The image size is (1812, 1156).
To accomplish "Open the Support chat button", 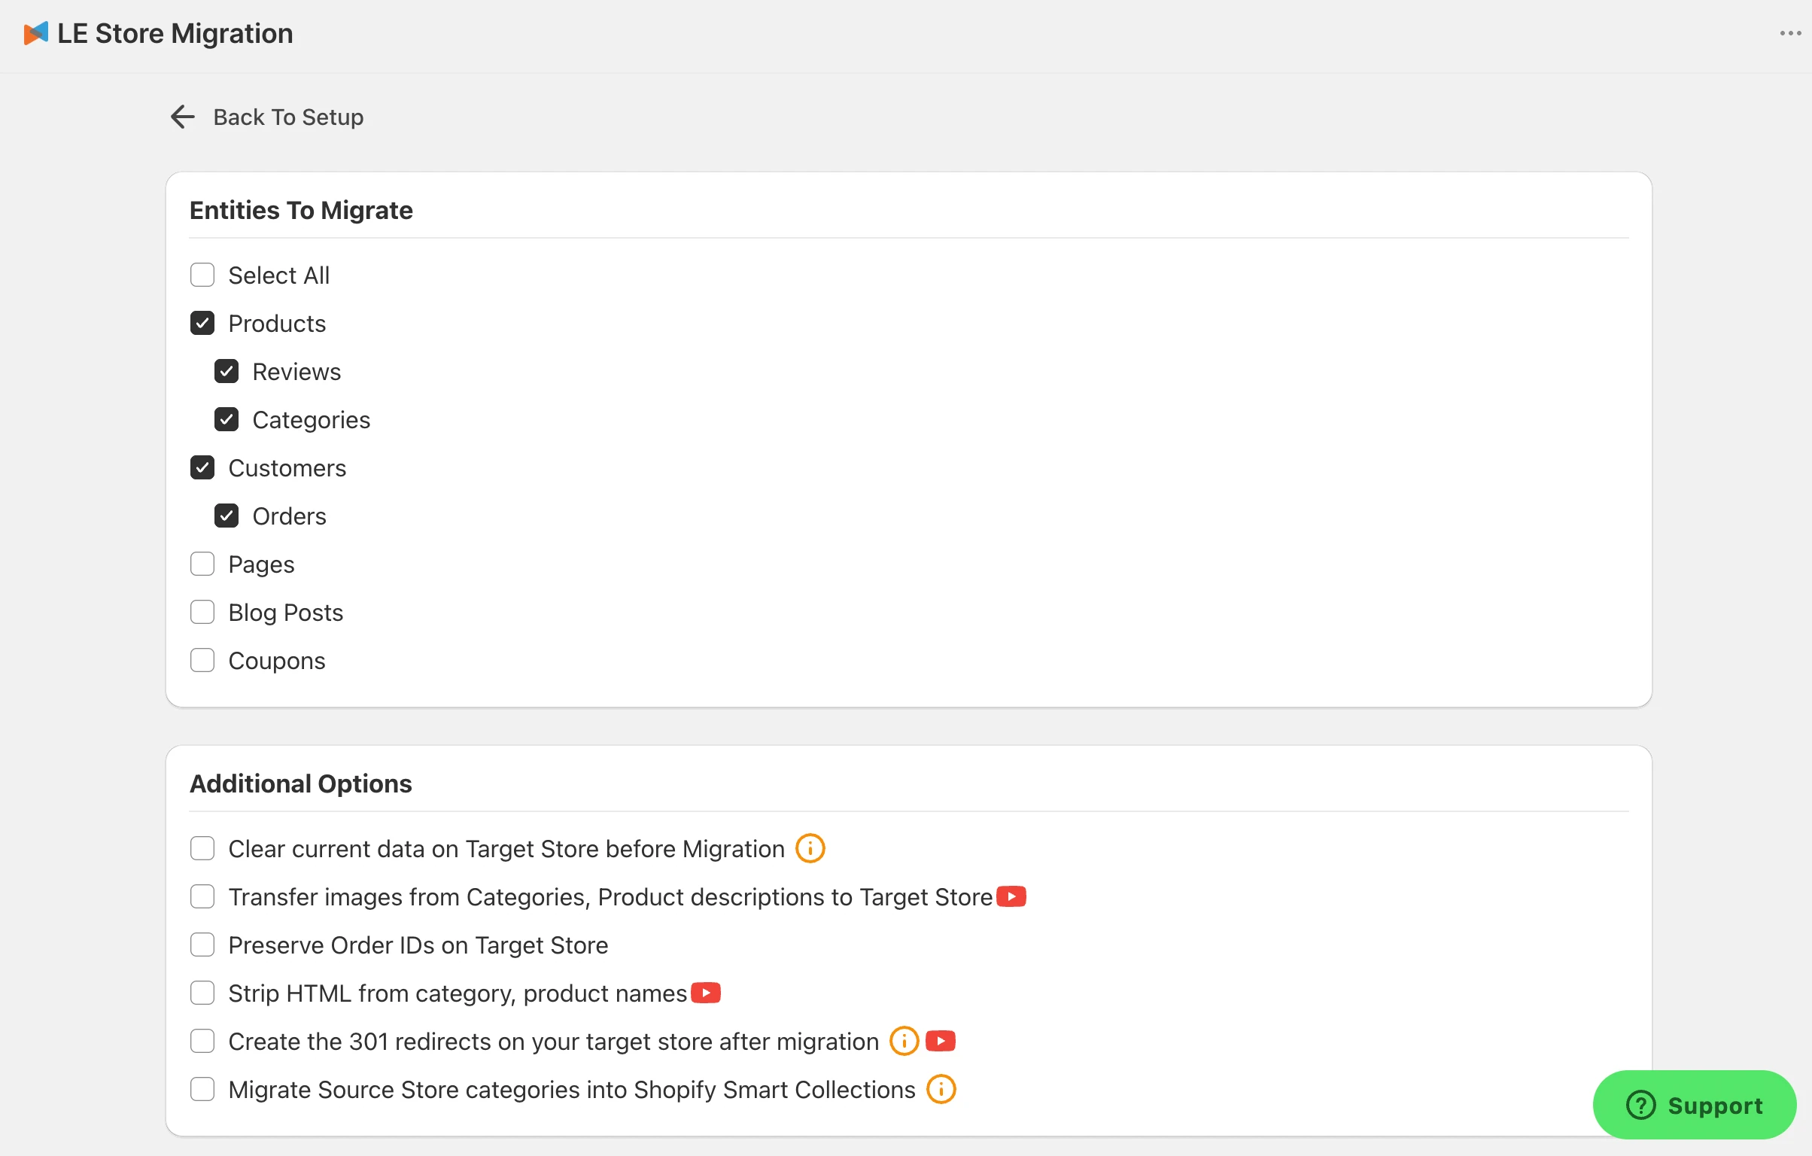I will point(1694,1104).
